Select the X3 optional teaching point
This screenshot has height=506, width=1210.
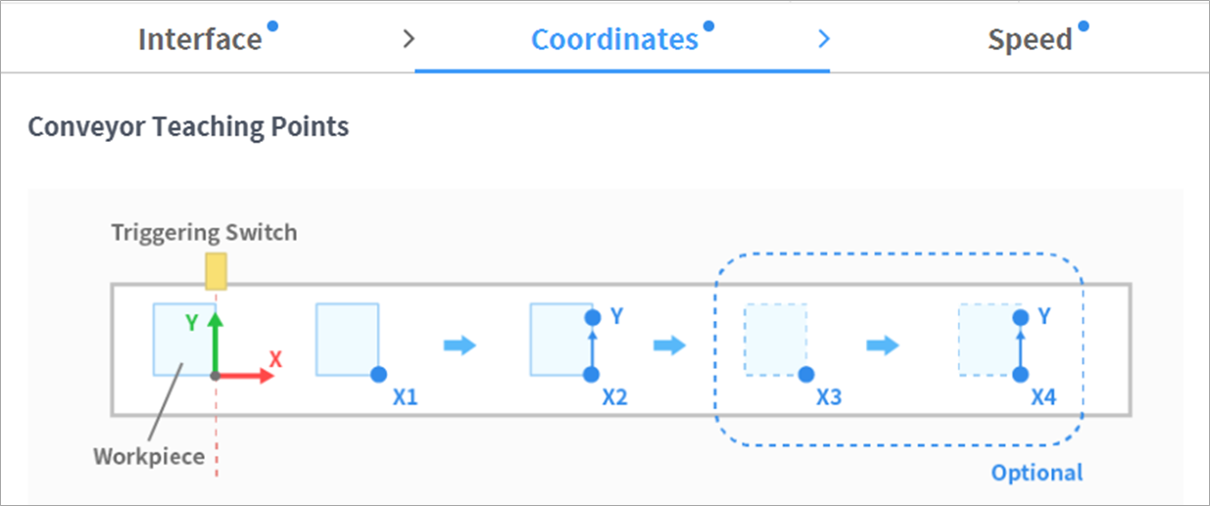(805, 375)
